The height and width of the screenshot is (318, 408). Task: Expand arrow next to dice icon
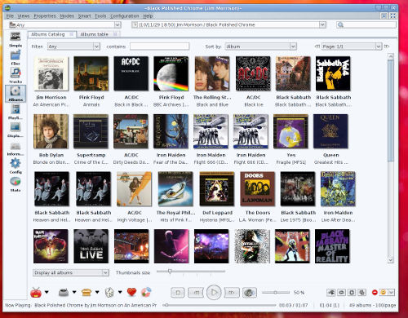click(x=120, y=292)
